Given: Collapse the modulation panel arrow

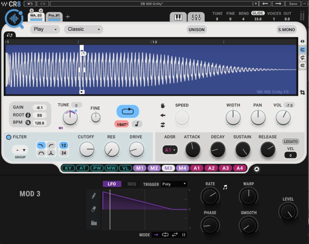Looking at the screenshot, I should pos(257,169).
